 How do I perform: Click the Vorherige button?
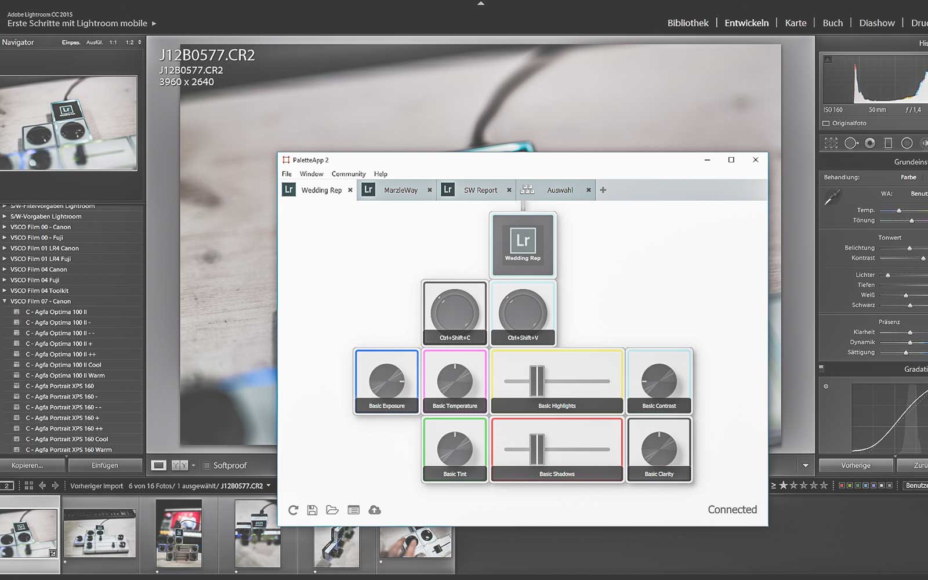[855, 465]
